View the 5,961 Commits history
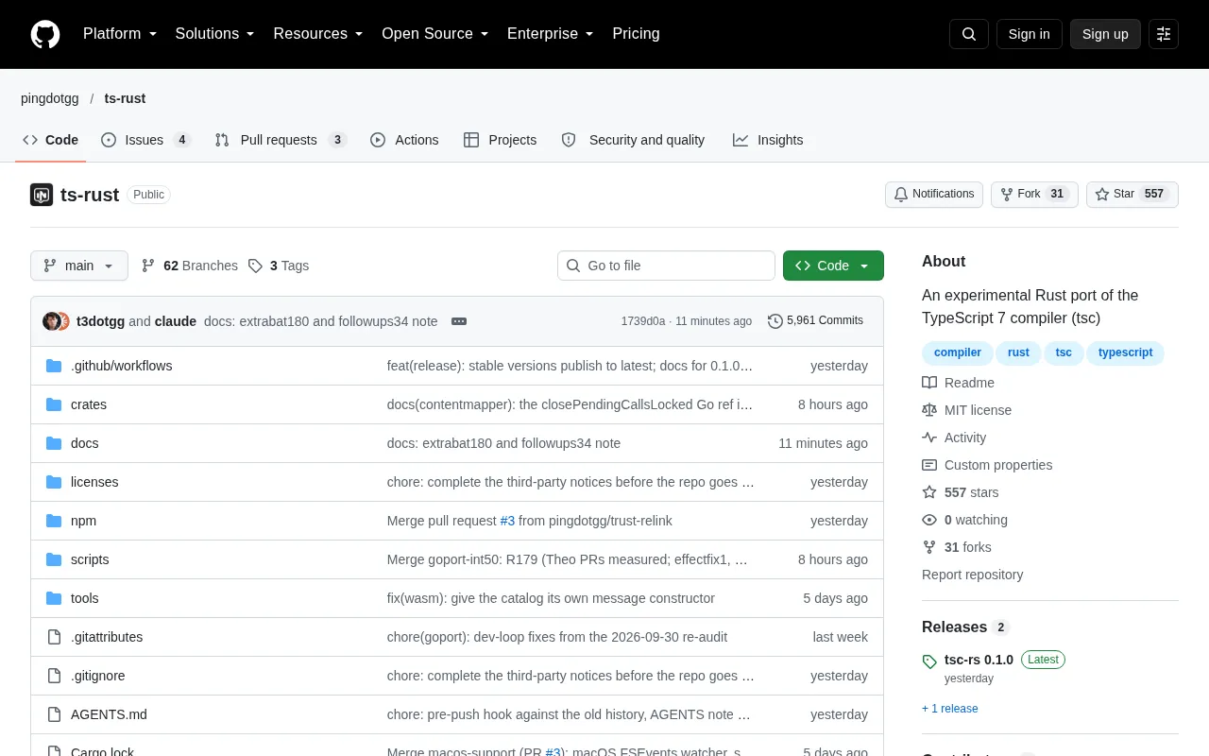Viewport: 1209px width, 756px height. [816, 321]
